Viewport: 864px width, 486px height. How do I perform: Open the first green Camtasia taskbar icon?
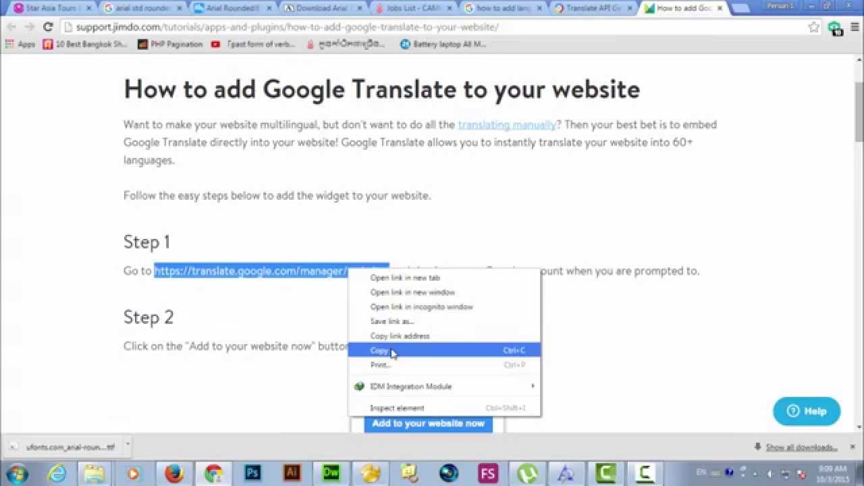tap(606, 473)
